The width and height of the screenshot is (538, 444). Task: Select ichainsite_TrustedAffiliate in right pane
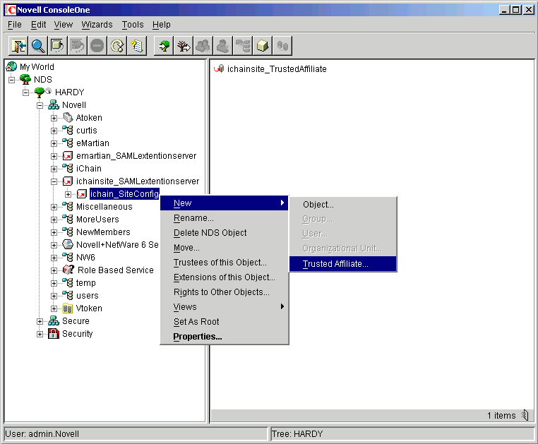point(277,69)
